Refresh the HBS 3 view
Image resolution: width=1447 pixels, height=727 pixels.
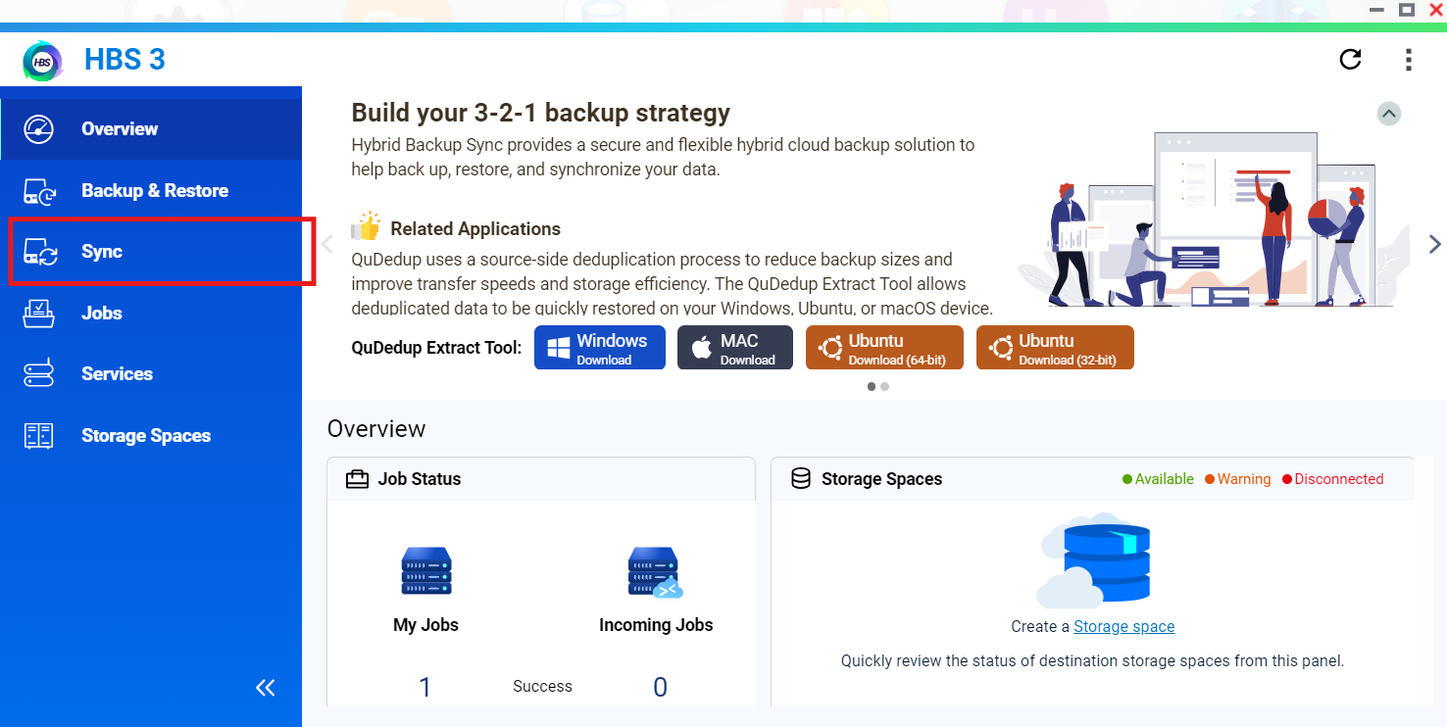(1351, 60)
